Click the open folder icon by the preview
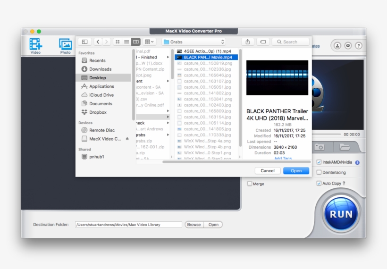This screenshot has width=387, height=269. (x=345, y=147)
